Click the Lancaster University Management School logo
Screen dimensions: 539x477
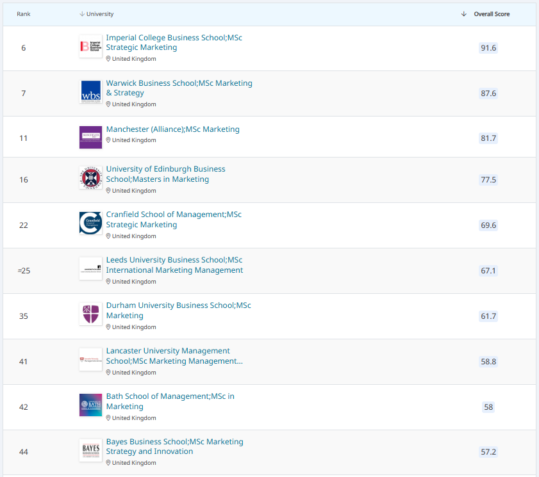click(91, 360)
